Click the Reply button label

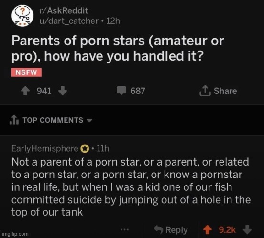point(176,230)
